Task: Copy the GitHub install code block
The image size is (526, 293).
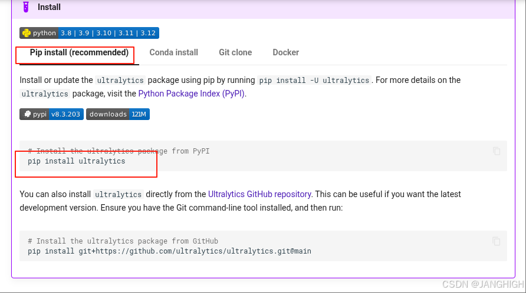Action: [x=497, y=241]
